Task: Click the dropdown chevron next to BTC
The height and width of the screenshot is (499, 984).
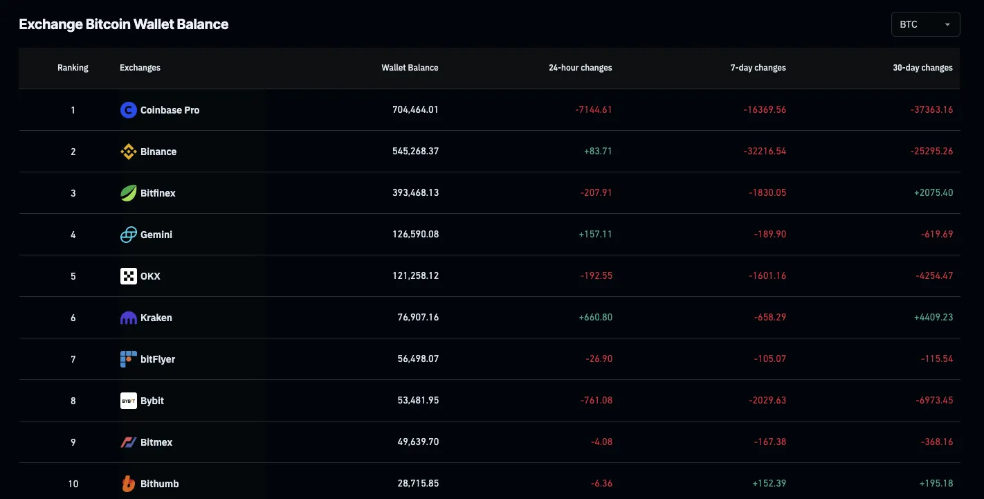Action: point(945,24)
